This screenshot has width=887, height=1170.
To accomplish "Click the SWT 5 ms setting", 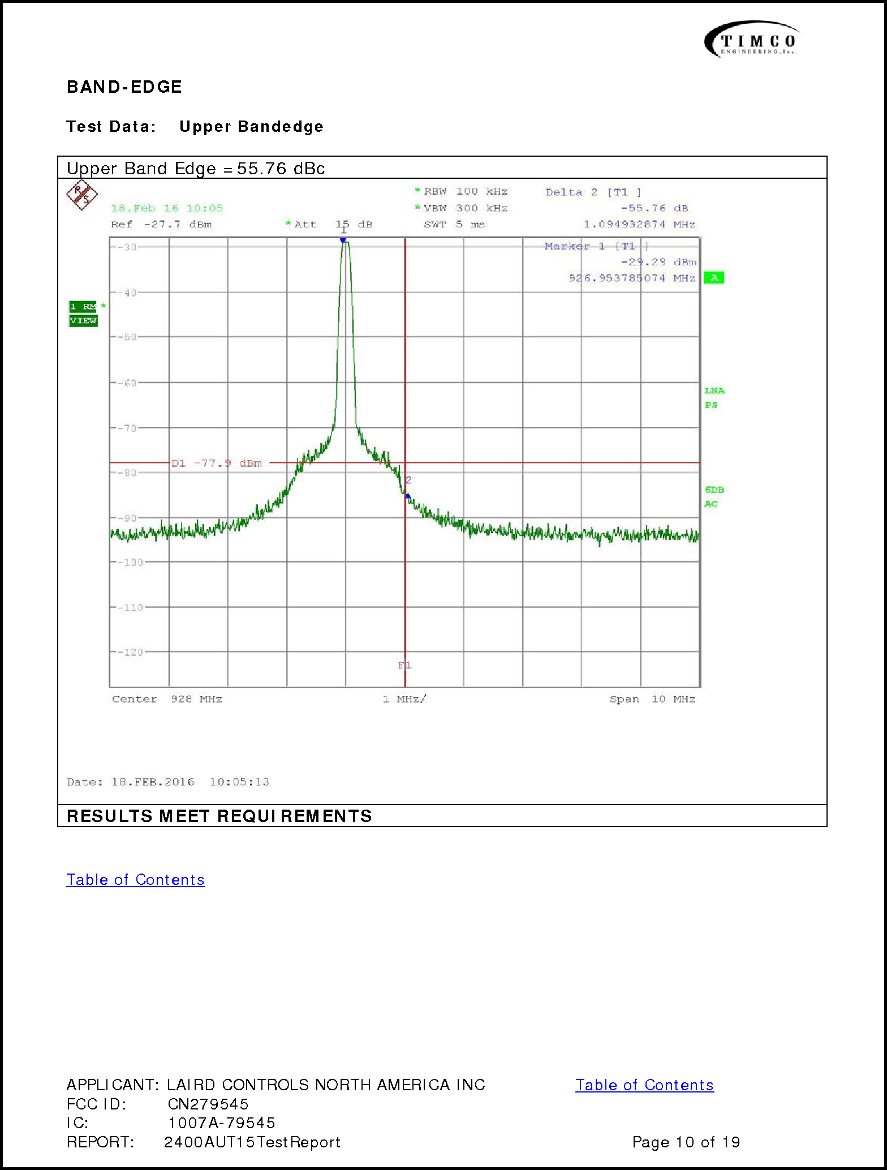I will (x=454, y=225).
